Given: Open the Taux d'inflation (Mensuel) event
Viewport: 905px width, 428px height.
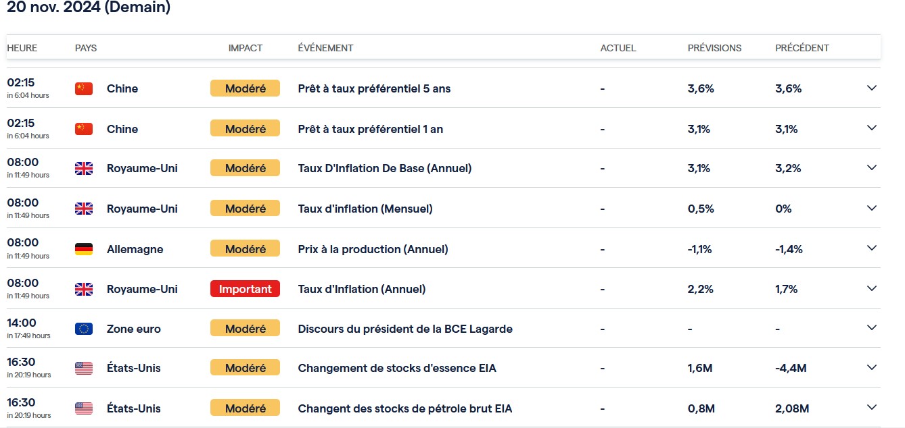Looking at the screenshot, I should (x=365, y=209).
